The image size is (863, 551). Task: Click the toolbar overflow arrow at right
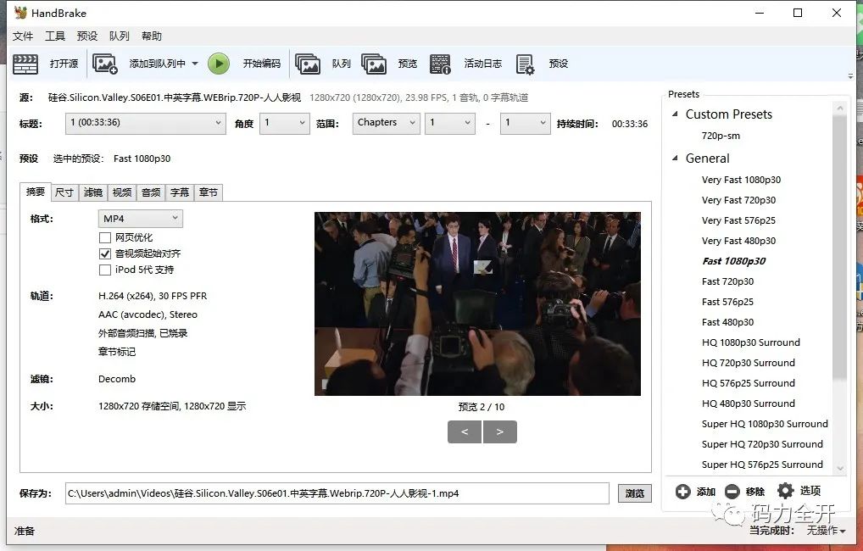[850, 76]
